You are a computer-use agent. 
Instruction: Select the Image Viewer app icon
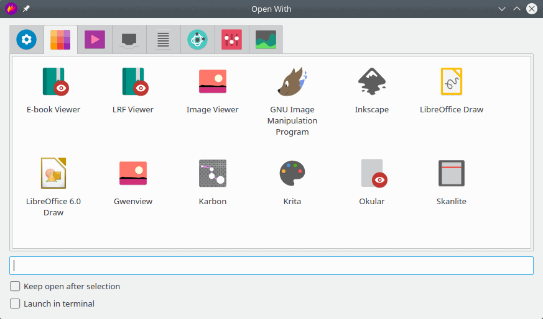213,81
